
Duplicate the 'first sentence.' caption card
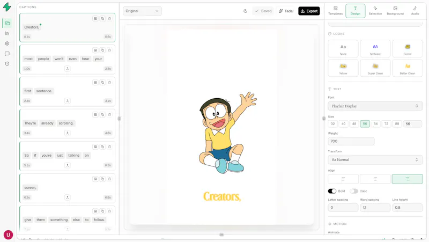point(102,83)
